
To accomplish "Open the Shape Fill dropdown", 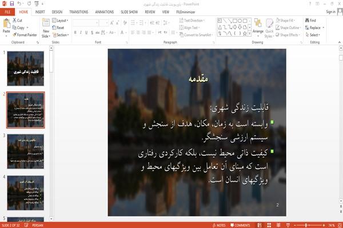I will click(x=285, y=21).
